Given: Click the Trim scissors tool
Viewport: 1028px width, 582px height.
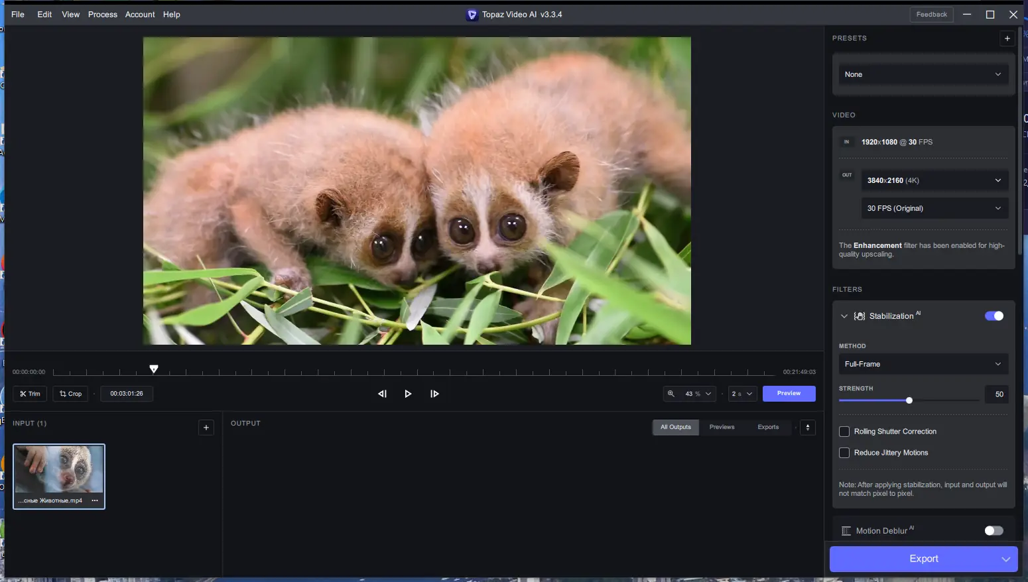Looking at the screenshot, I should 30,394.
